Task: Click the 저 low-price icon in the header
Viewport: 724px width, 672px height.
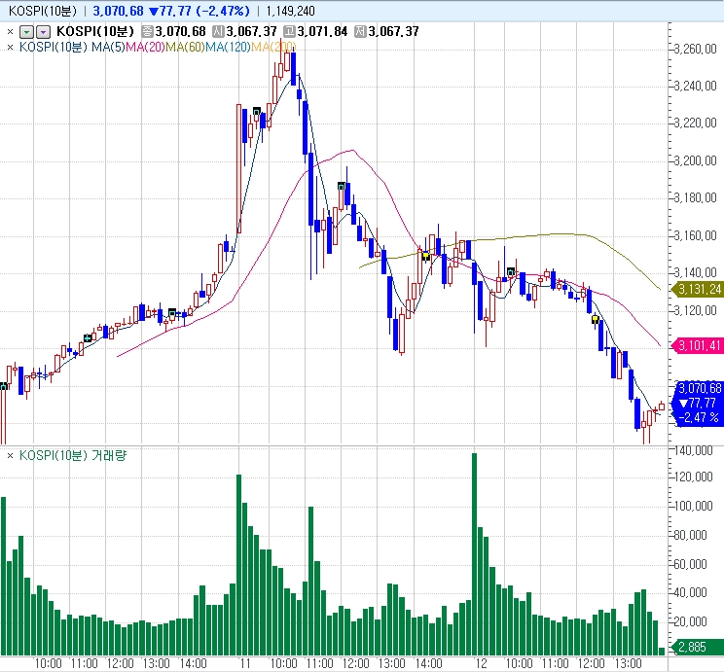Action: tap(361, 31)
